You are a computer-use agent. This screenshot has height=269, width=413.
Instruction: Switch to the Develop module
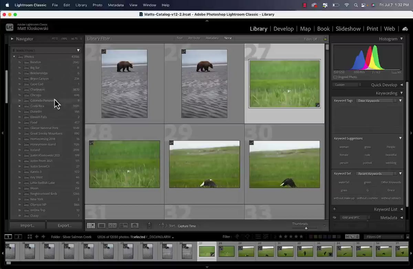click(284, 29)
